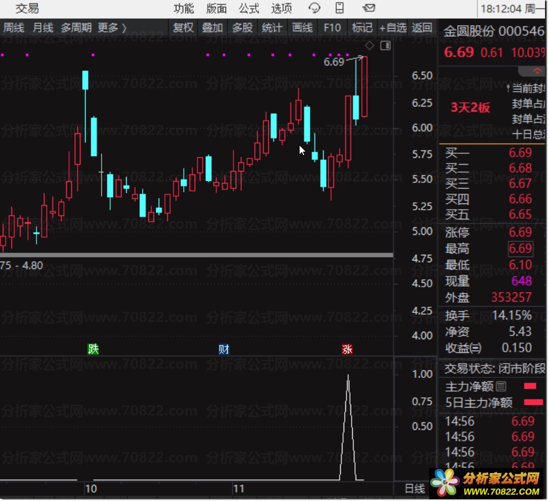Click the gray chart divider bar
Screen dimensions: 549x501
pos(196,255)
